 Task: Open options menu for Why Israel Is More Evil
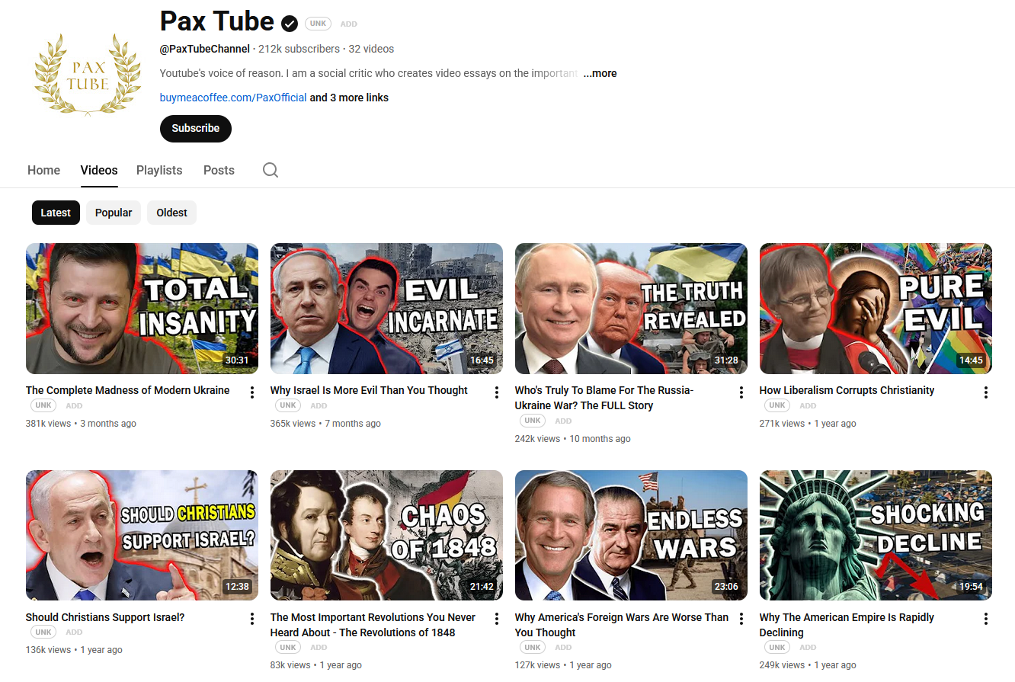(x=497, y=392)
